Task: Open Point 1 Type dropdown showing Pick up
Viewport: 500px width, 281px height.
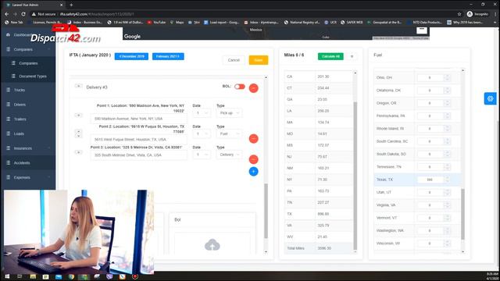Action: 229,112
